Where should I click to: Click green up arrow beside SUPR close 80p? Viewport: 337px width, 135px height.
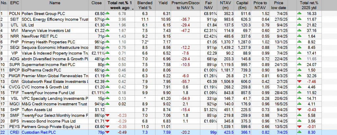(107, 65)
